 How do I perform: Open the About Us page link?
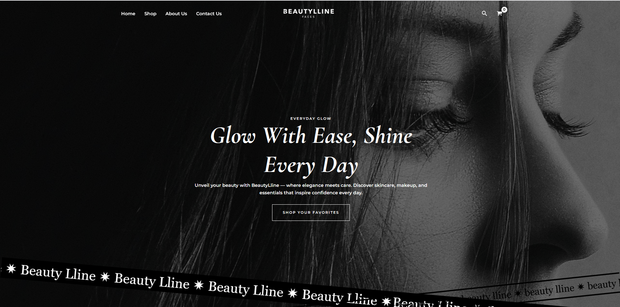(176, 14)
